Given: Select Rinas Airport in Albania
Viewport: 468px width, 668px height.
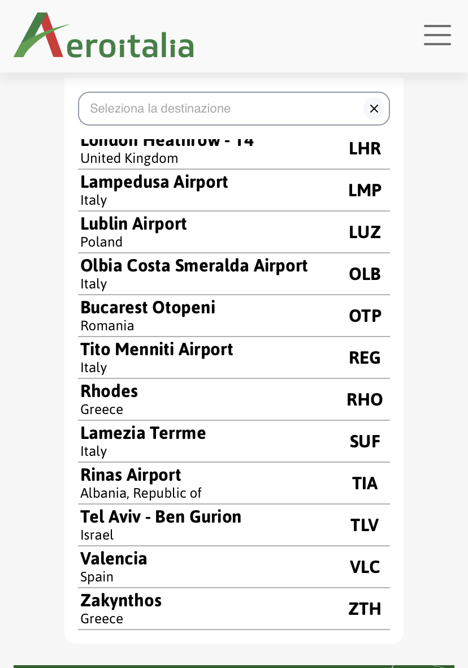Looking at the screenshot, I should 233,483.
